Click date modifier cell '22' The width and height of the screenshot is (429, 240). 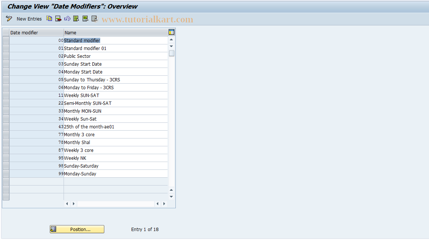[36, 103]
